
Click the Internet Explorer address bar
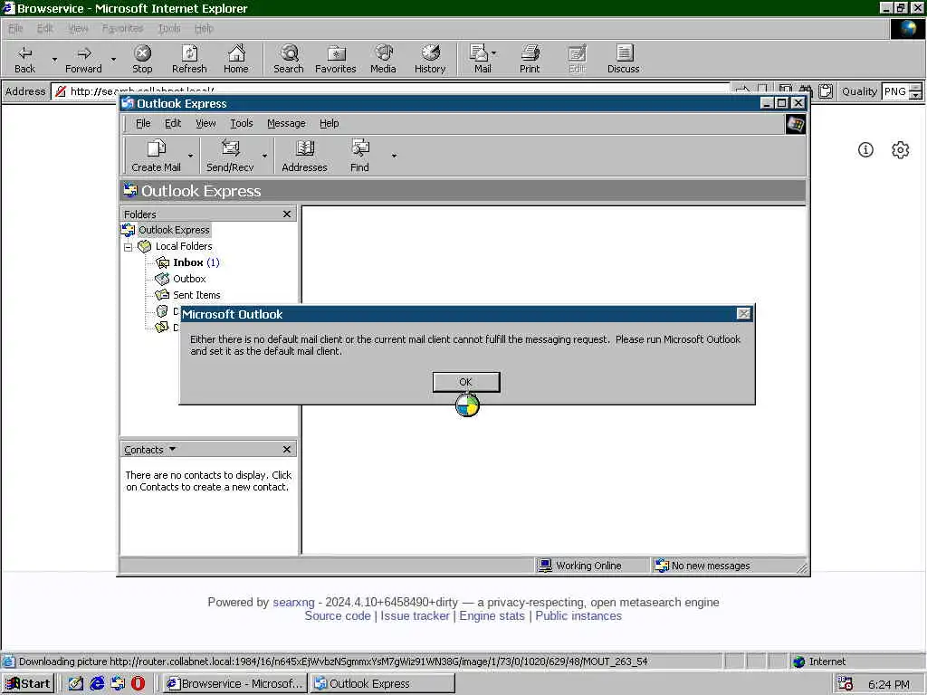coord(390,91)
